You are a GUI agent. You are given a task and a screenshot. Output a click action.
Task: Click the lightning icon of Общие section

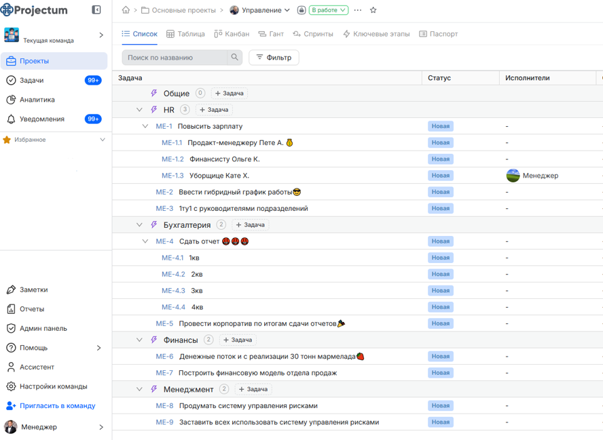(154, 94)
